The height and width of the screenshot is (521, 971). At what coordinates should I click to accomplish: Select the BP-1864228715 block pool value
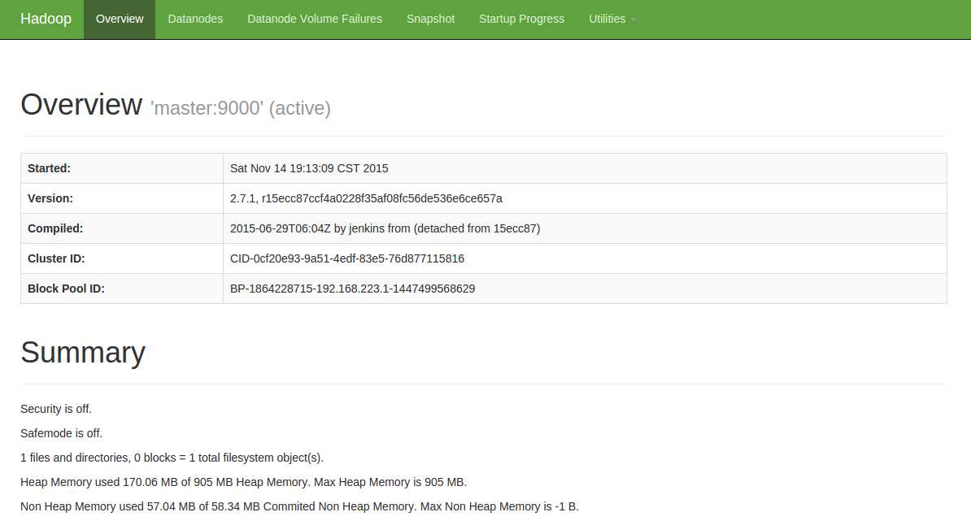[352, 289]
